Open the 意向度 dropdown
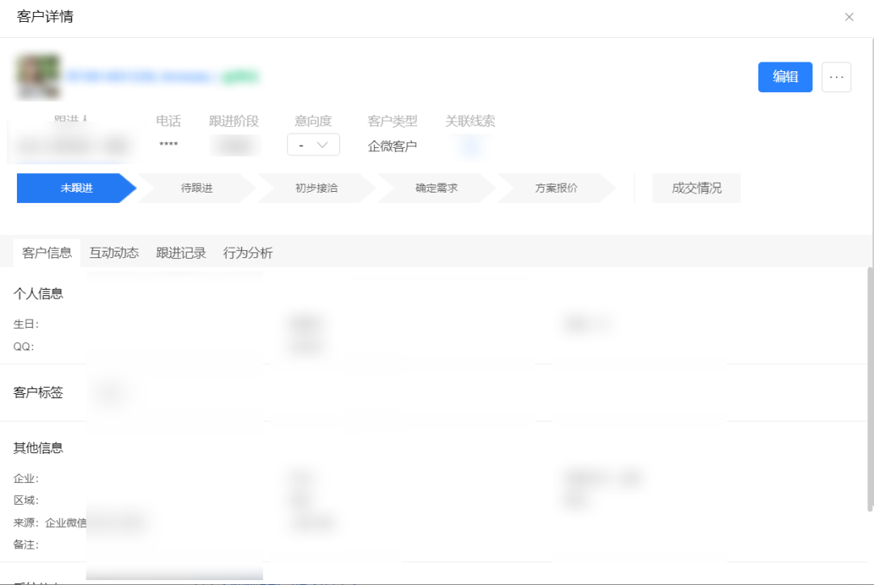The width and height of the screenshot is (874, 585). coord(314,145)
